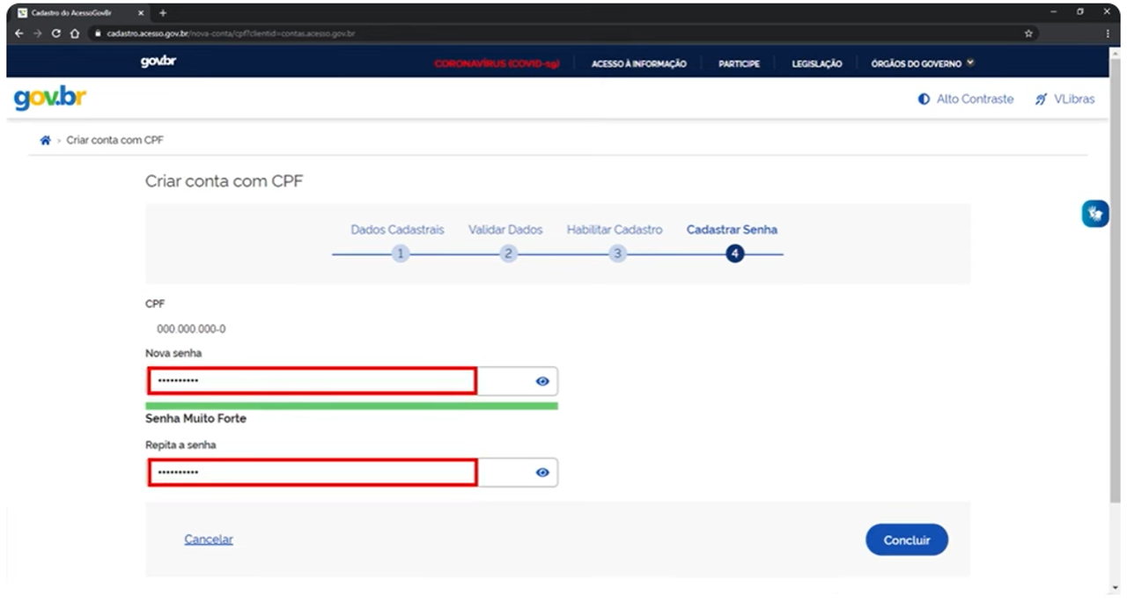Screen dimensions: 1127x602
Task: Open the Chrome three-dot menu
Action: 1108,33
